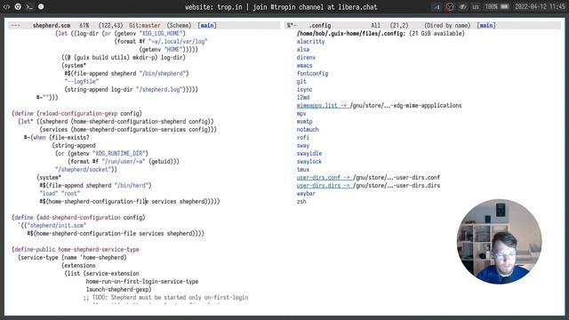
Task: Open the mpv directory in Dired
Action: pos(301,113)
